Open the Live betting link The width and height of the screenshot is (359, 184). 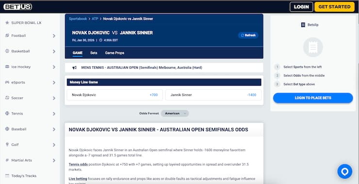78,179
